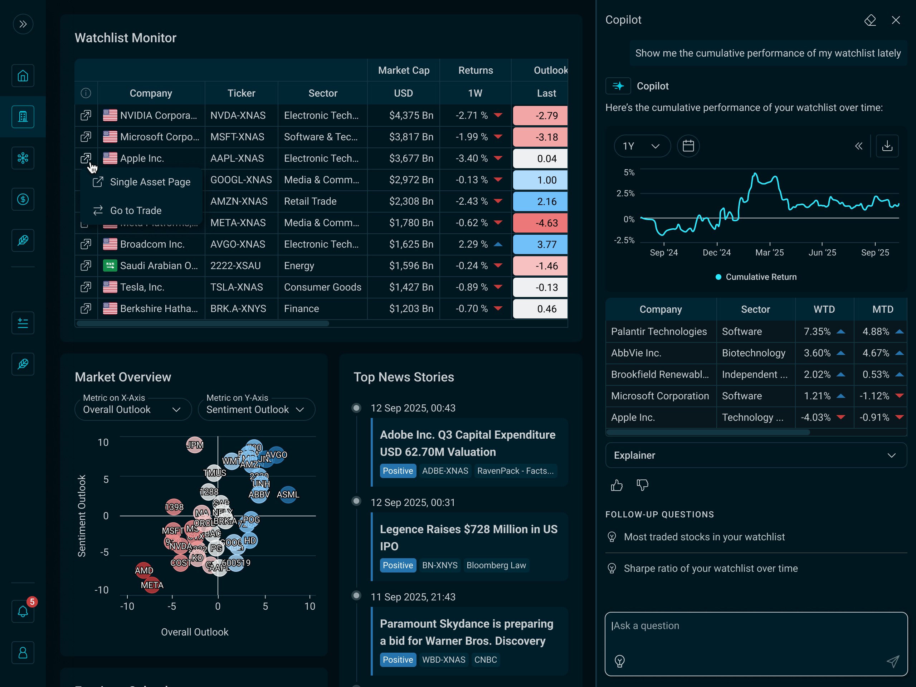Click the thumbs down feedback icon

pos(642,485)
